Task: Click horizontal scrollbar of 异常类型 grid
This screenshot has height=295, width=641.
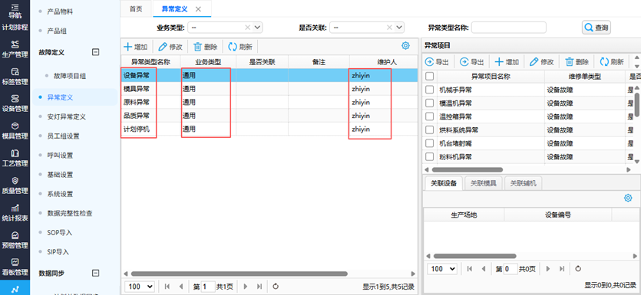Action: pos(240,274)
